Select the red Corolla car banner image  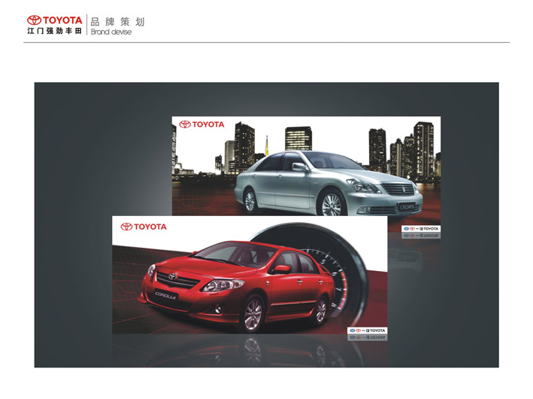coord(250,275)
